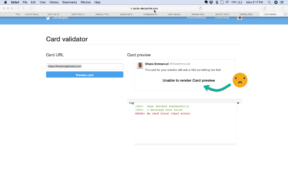This screenshot has height=180, width=288.
Task: Open the View menu
Action: pyautogui.click(x=42, y=2)
